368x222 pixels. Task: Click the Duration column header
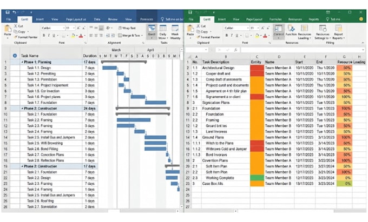coord(90,56)
